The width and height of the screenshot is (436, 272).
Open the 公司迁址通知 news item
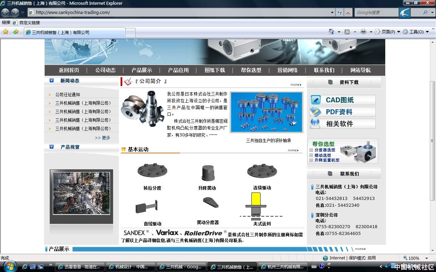pos(68,95)
